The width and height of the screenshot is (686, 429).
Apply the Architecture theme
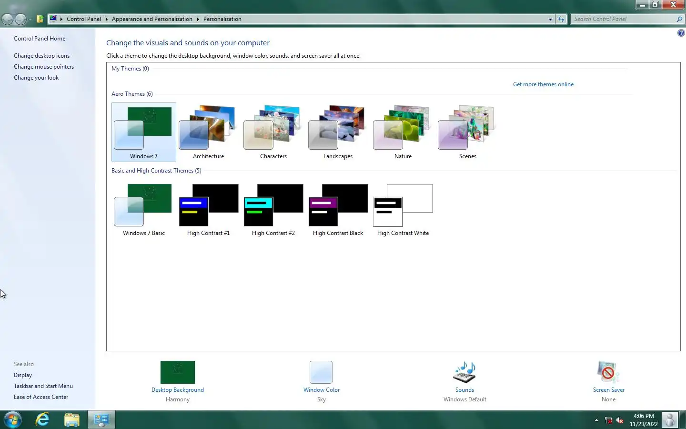208,132
